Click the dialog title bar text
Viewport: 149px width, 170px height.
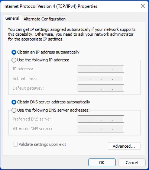pos(50,6)
